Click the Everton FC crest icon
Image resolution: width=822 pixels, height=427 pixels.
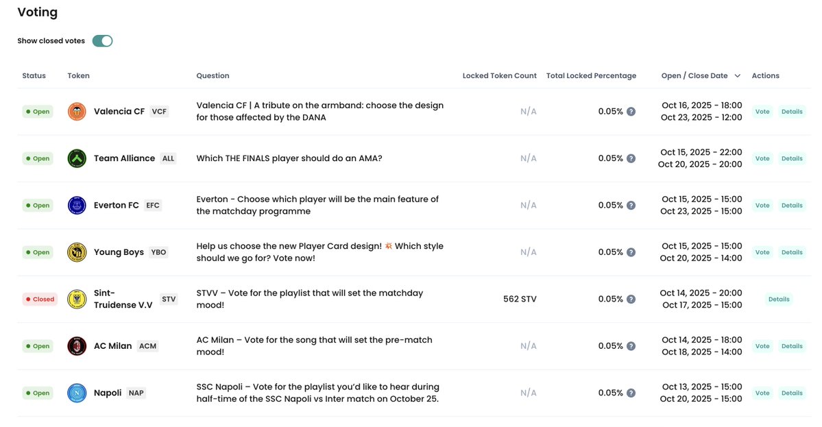[77, 206]
